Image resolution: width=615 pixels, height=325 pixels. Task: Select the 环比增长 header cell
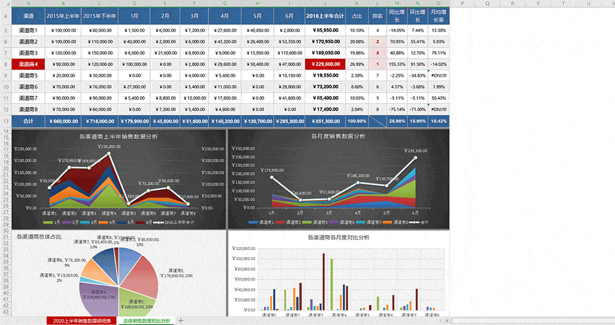click(418, 16)
